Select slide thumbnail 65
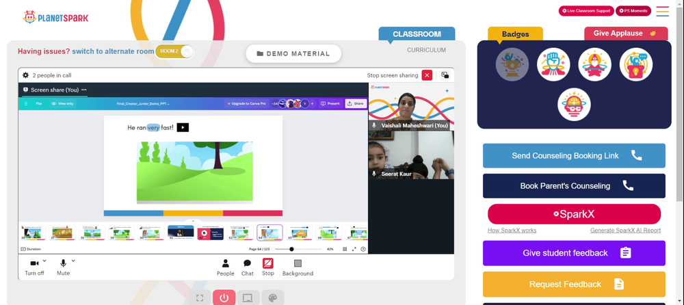Image resolution: width=684 pixels, height=305 pixels. 300,233
